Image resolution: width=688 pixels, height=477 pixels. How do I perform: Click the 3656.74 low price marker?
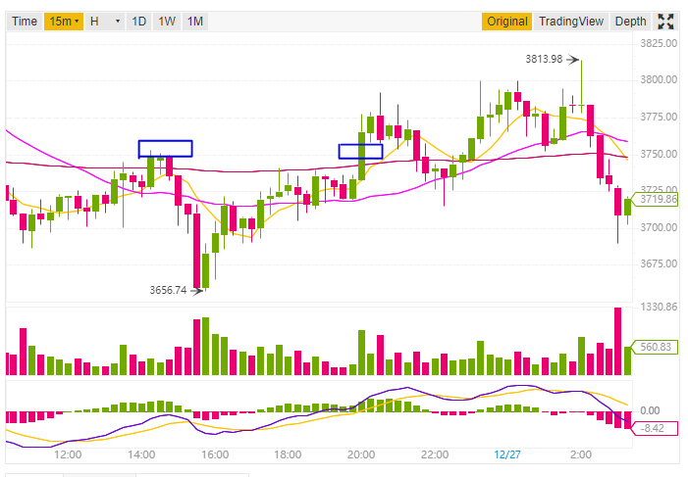coord(168,290)
